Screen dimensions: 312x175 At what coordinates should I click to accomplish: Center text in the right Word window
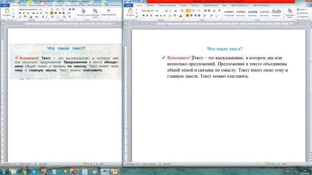pyautogui.click(x=192, y=16)
